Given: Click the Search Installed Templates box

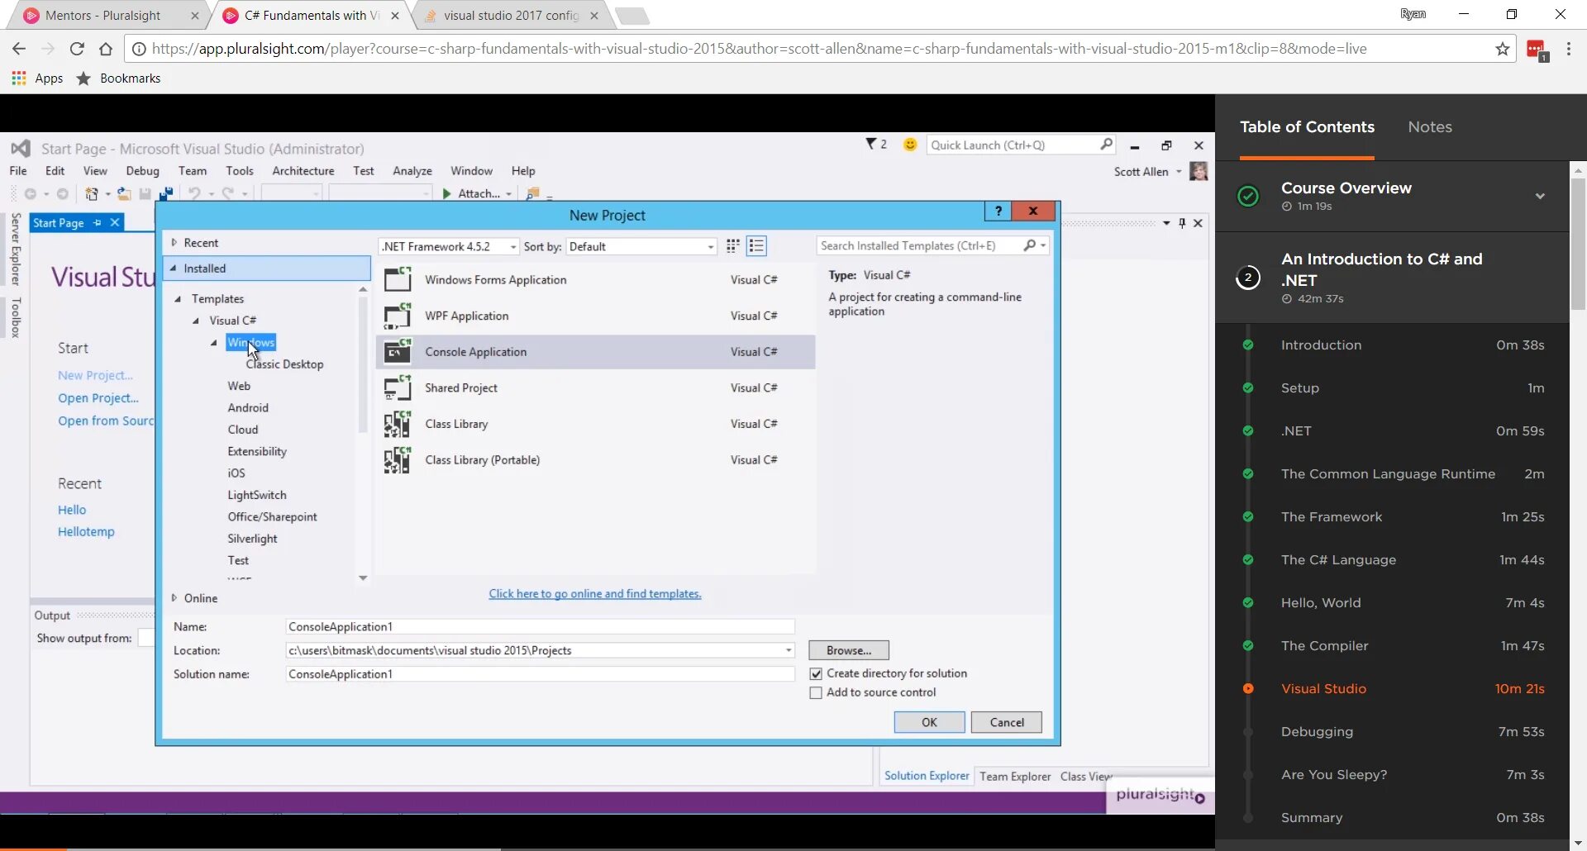Looking at the screenshot, I should tap(919, 245).
